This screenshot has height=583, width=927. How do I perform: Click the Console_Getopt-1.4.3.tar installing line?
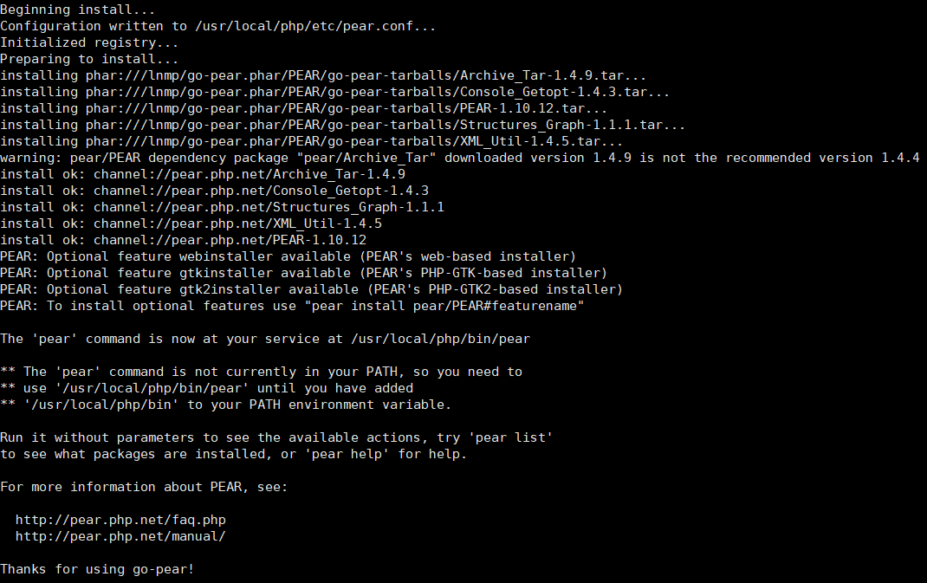[x=334, y=92]
